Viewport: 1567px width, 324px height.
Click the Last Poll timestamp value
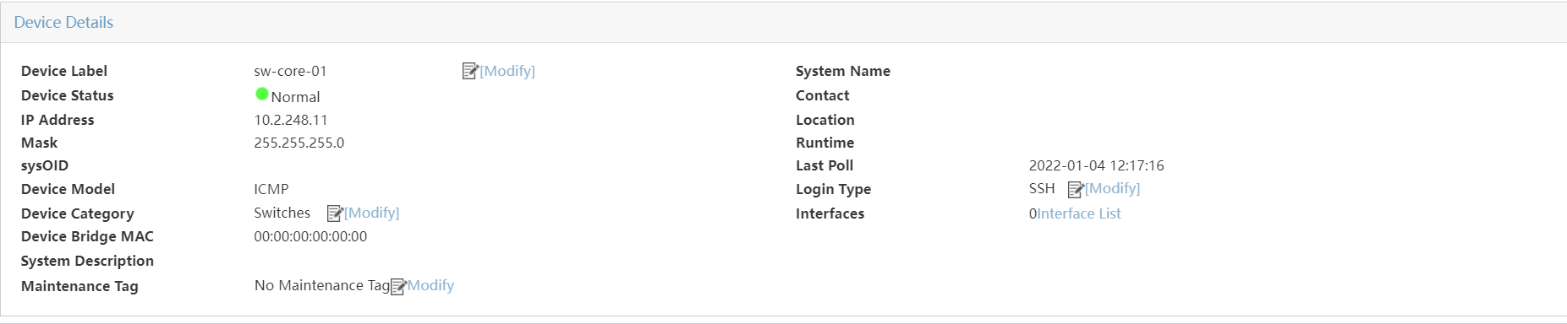(x=1096, y=165)
